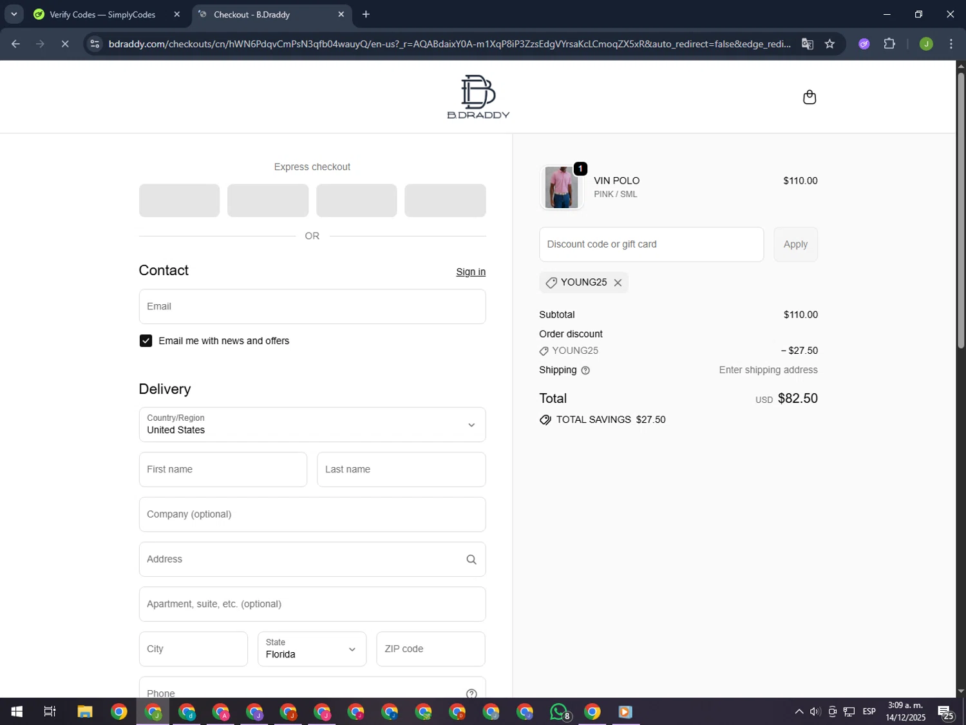Click the browser address bar URL
The image size is (966, 725).
coord(450,44)
